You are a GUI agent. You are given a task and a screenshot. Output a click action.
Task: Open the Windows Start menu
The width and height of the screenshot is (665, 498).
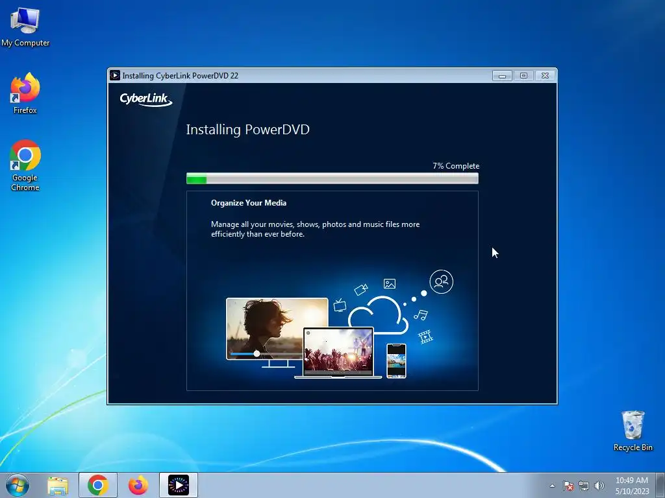pos(18,485)
